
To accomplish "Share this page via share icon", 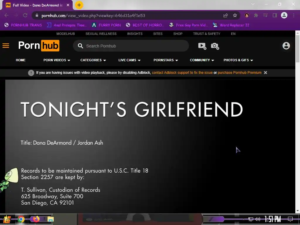I will (226, 16).
